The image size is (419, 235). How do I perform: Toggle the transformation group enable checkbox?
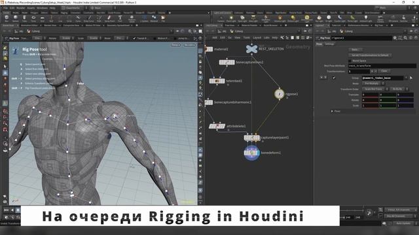pos(334,78)
